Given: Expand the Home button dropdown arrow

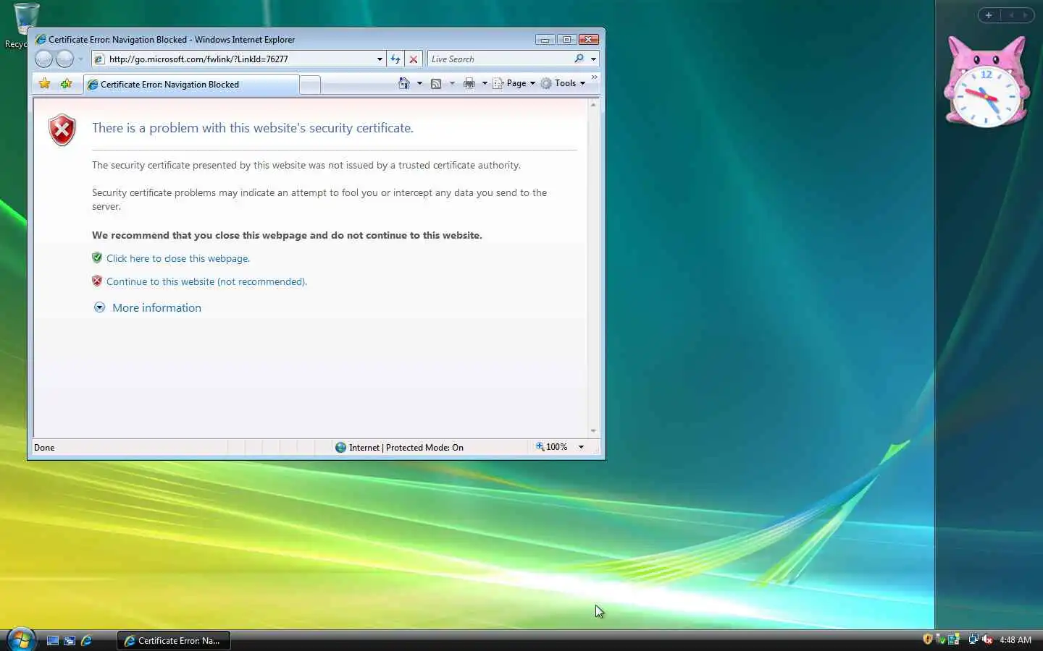Looking at the screenshot, I should coord(419,83).
